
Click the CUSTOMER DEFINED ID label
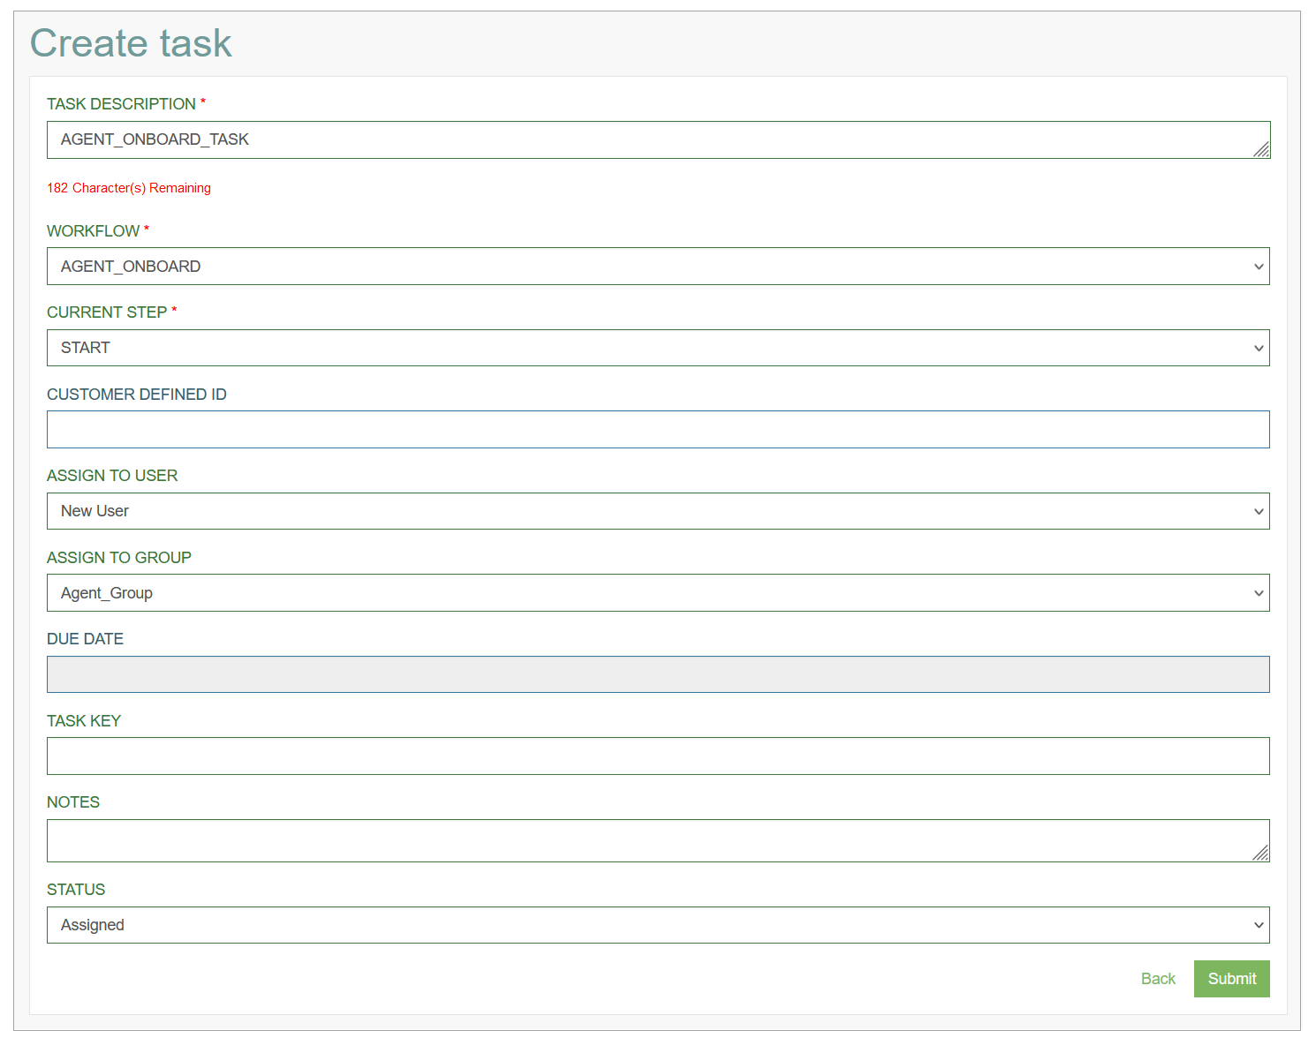point(137,395)
